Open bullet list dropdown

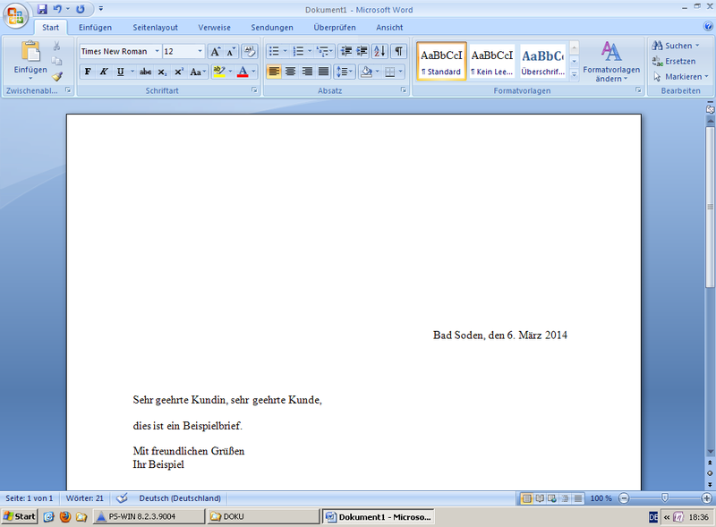pos(286,51)
